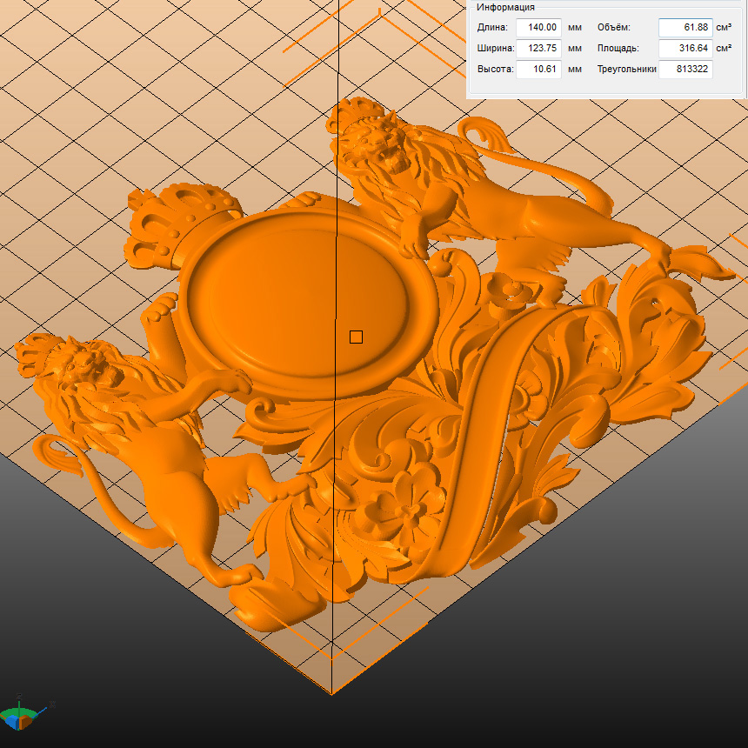748x748 pixels.
Task: Click the Длина value field
Action: click(538, 28)
